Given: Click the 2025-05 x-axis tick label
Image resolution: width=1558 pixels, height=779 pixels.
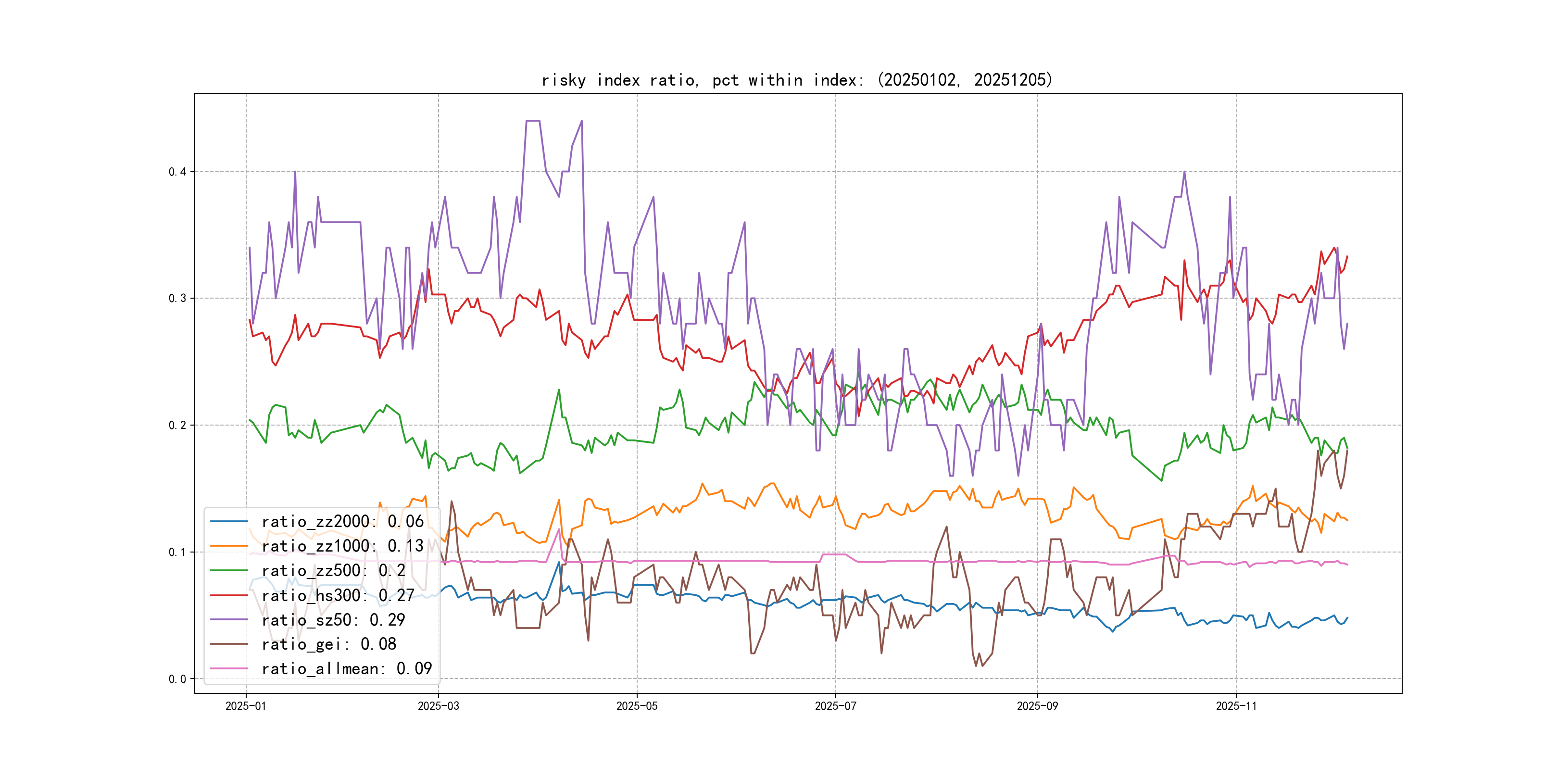Looking at the screenshot, I should (637, 706).
